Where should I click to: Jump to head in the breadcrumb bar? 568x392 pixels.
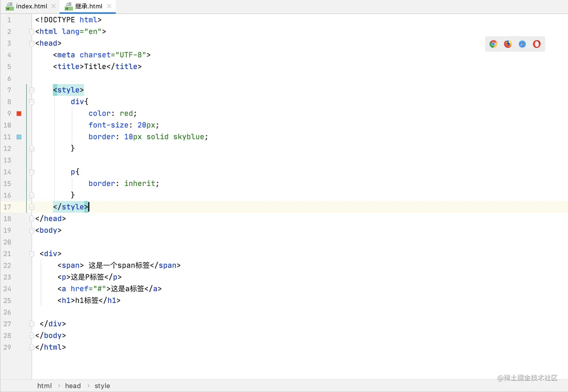coord(73,386)
